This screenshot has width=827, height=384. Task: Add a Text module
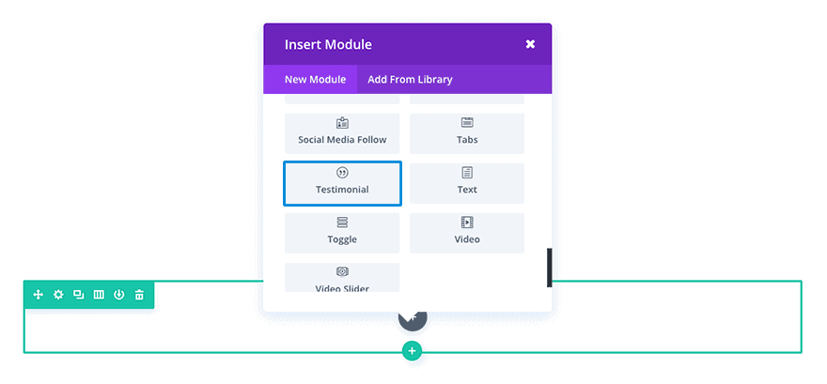[x=467, y=183]
